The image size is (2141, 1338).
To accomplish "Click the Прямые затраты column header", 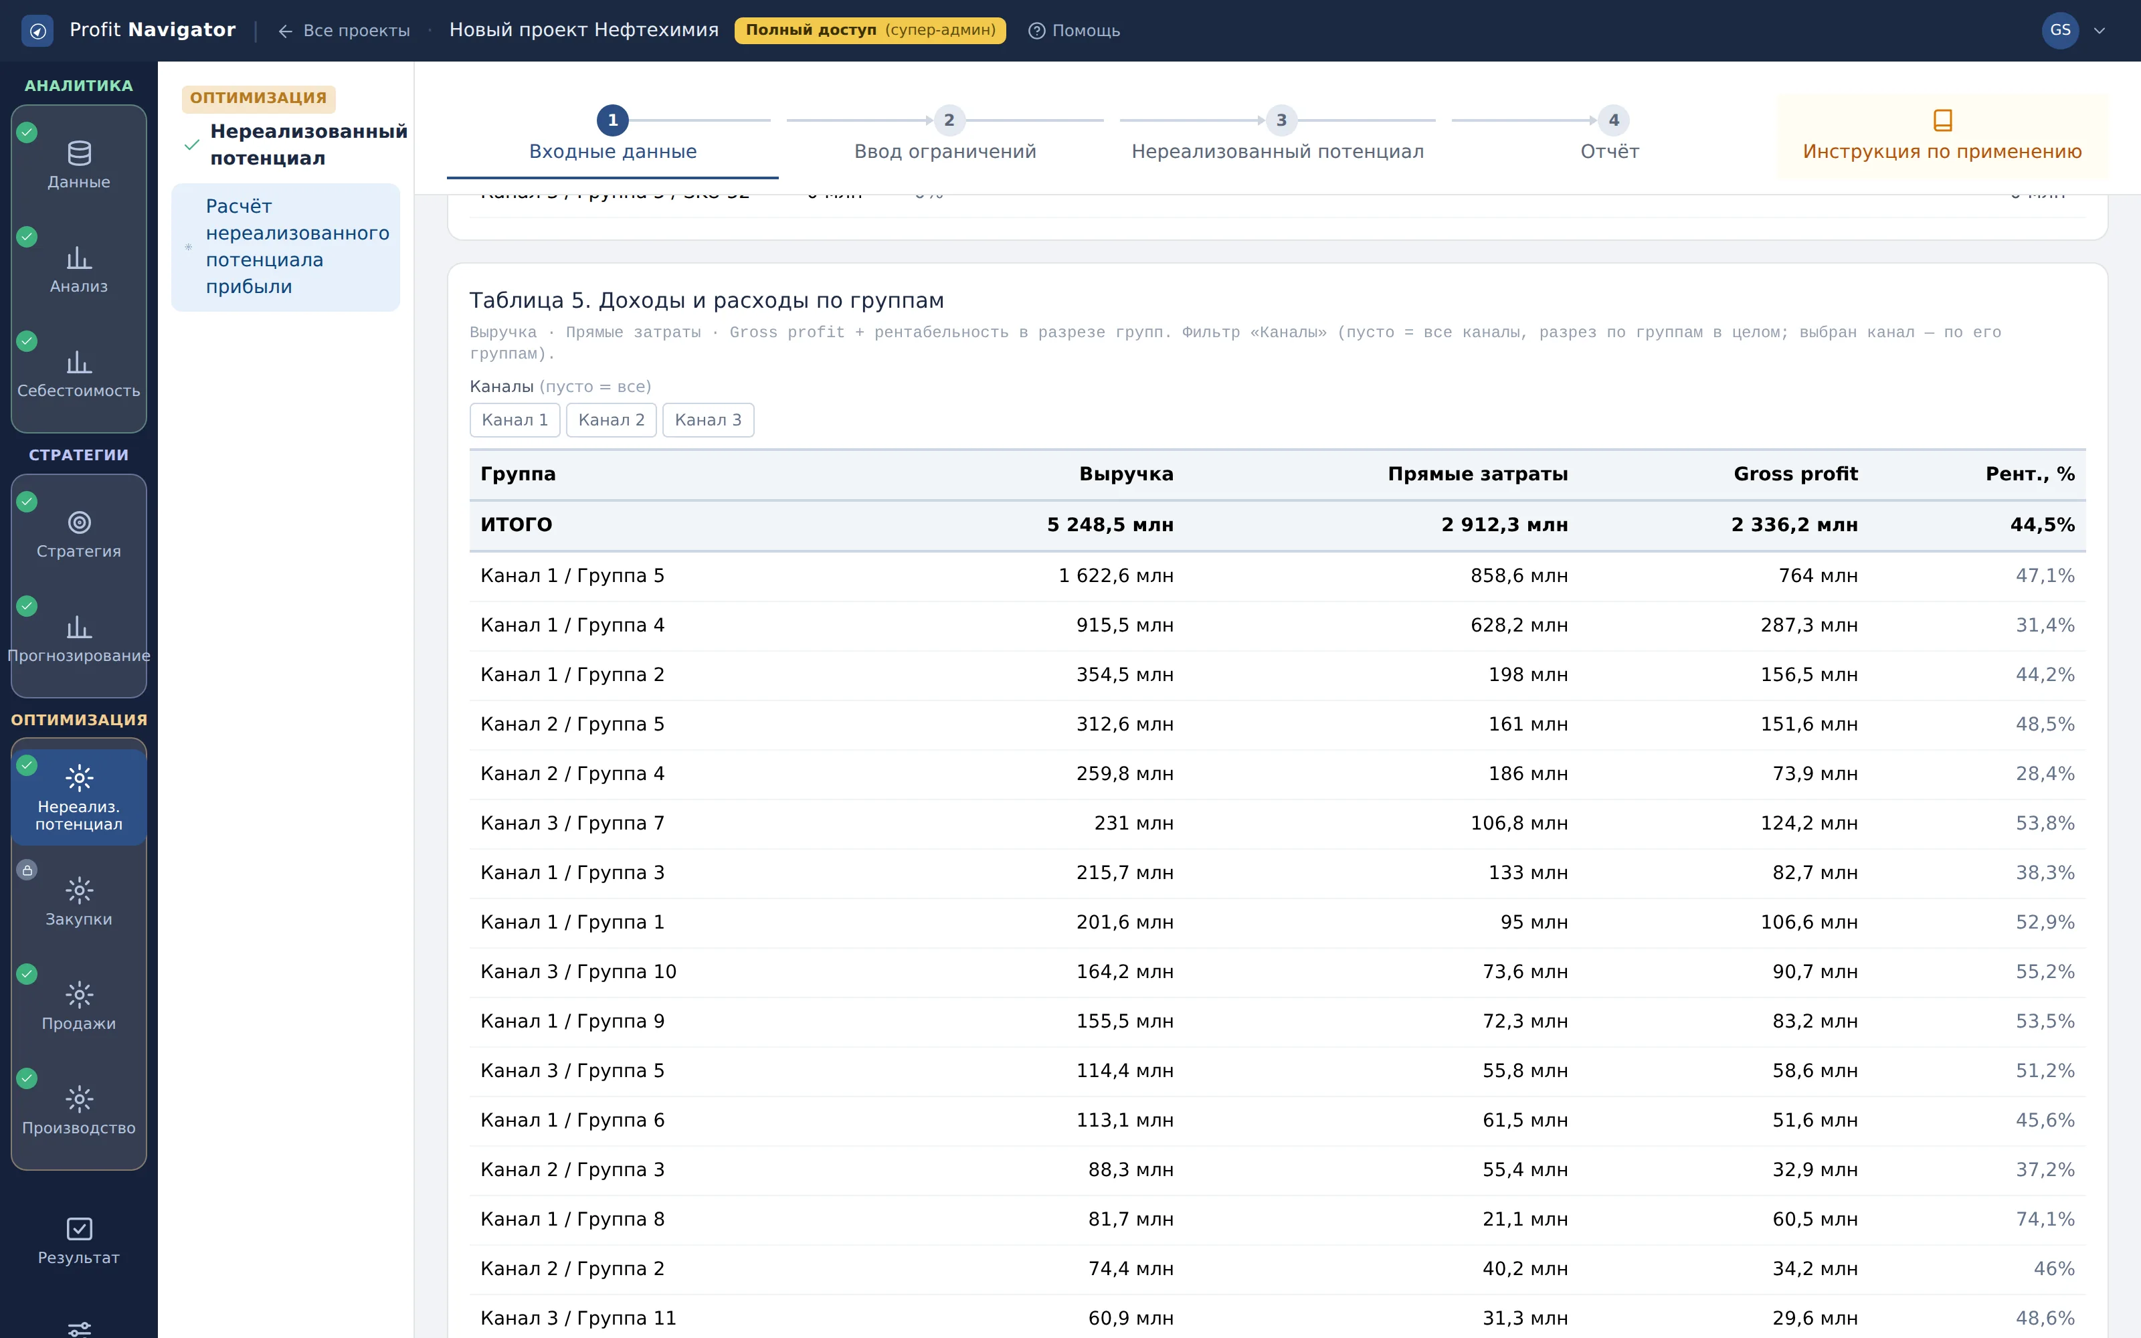I will tap(1477, 474).
